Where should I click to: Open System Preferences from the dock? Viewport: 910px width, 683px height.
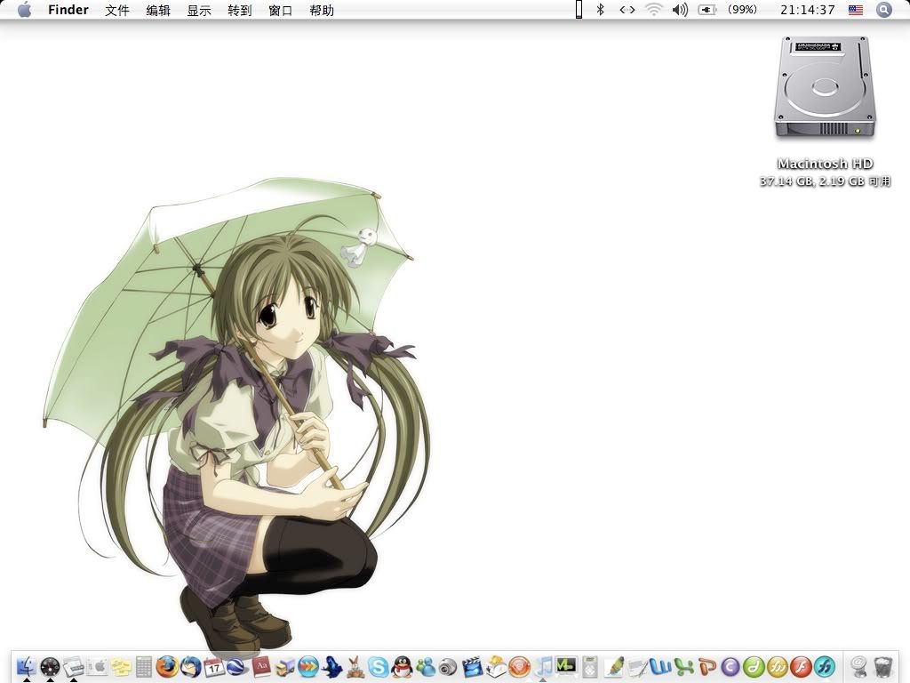click(x=97, y=666)
